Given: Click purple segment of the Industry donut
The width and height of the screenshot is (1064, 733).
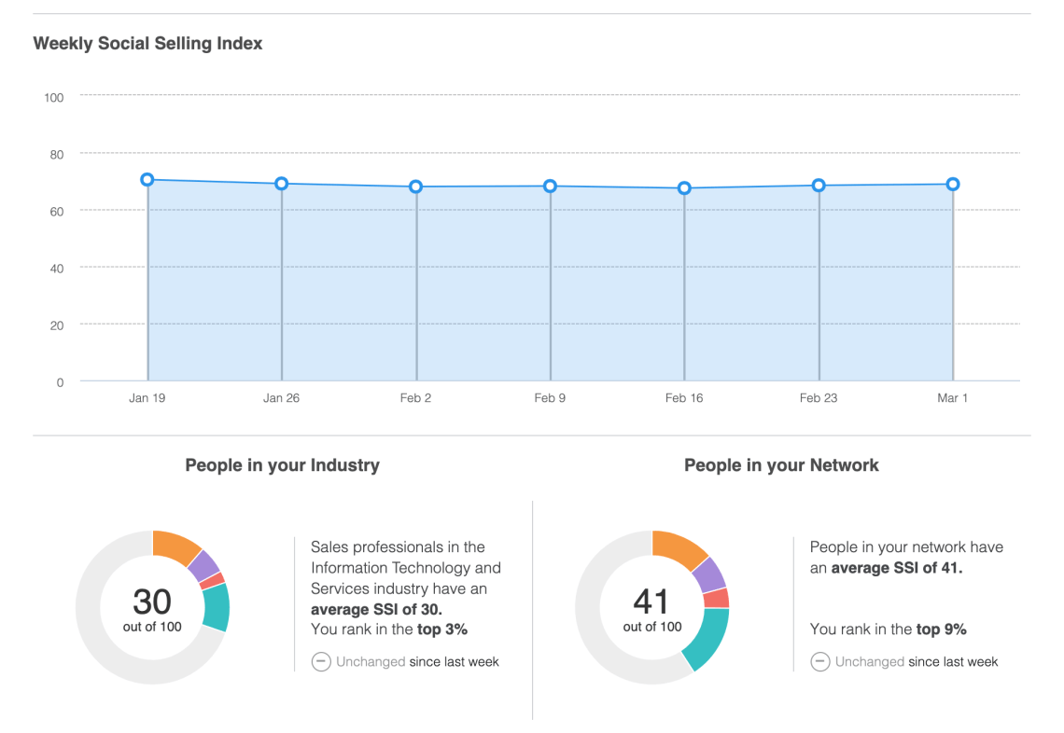Looking at the screenshot, I should [x=203, y=563].
